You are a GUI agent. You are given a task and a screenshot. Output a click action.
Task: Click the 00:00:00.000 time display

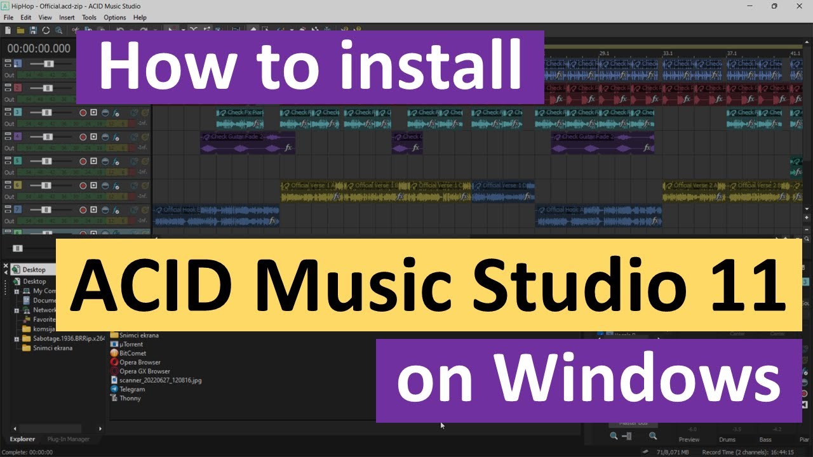(x=39, y=48)
